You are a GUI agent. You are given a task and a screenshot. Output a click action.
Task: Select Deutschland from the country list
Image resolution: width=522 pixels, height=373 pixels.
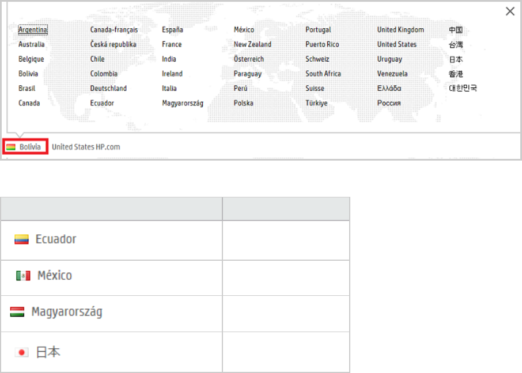108,89
